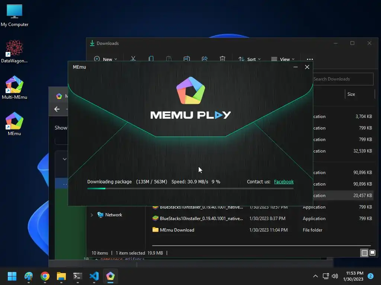Close the MEmu installer window
The height and width of the screenshot is (285, 381).
pos(307,67)
